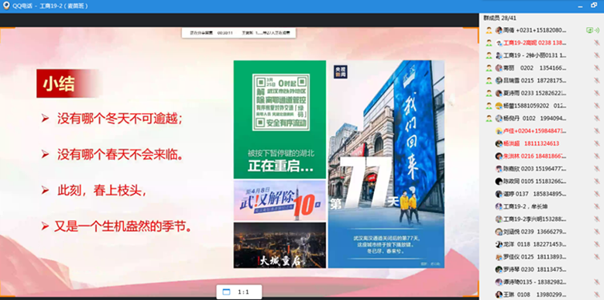Click the muted mic icon for member 0108

[597, 295]
